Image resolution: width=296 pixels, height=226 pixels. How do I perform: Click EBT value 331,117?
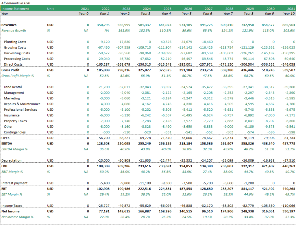coord(247,189)
